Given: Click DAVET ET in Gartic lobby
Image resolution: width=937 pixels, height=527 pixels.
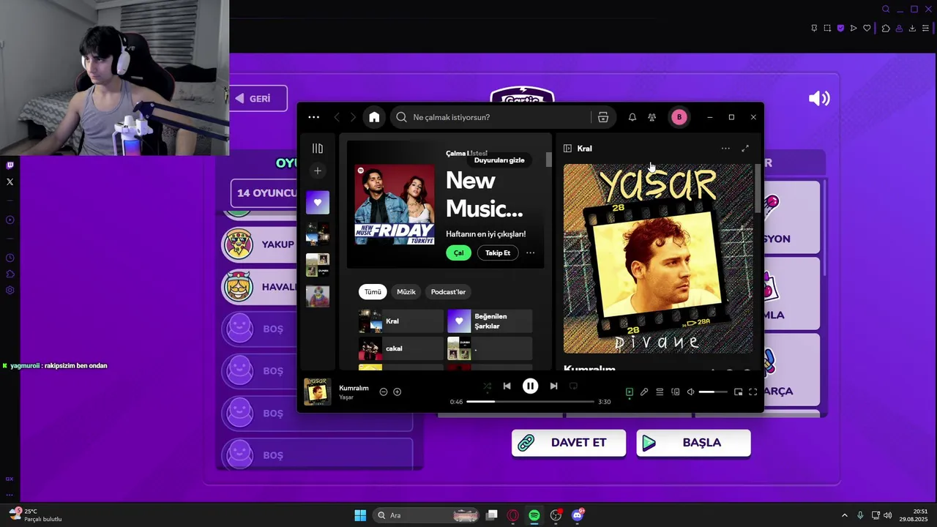Looking at the screenshot, I should click(x=569, y=443).
